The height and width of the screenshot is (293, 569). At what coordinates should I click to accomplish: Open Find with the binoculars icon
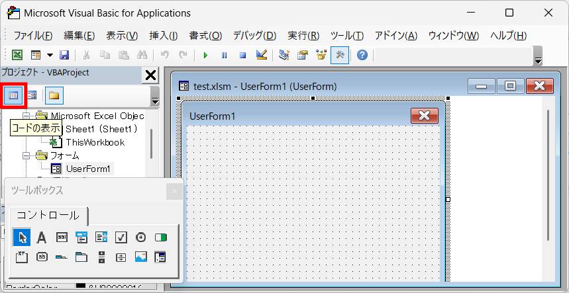coord(142,55)
